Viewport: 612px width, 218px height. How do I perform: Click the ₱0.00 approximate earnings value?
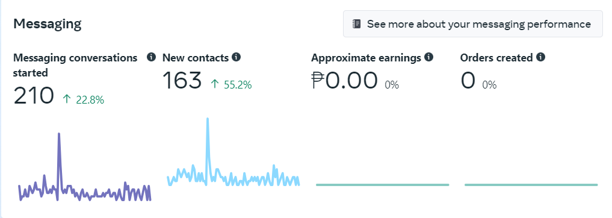[x=344, y=80]
